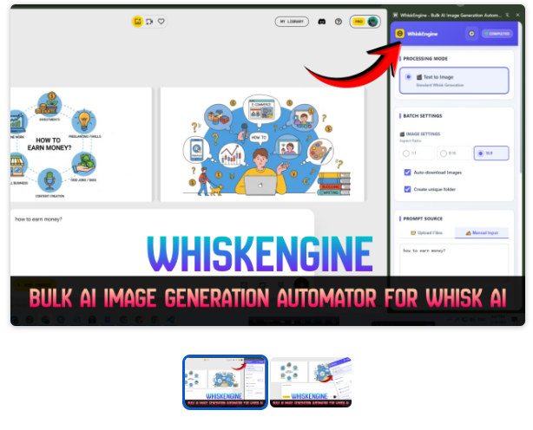Select the first gallery thumbnail below the image
This screenshot has height=430, width=533.
tap(225, 381)
